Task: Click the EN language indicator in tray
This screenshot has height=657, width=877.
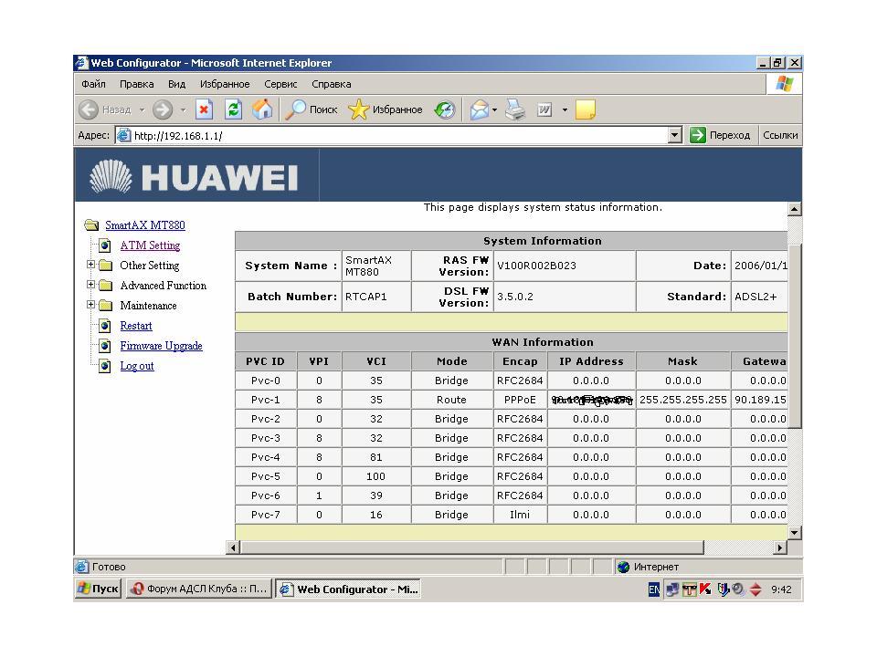Action: [x=654, y=589]
